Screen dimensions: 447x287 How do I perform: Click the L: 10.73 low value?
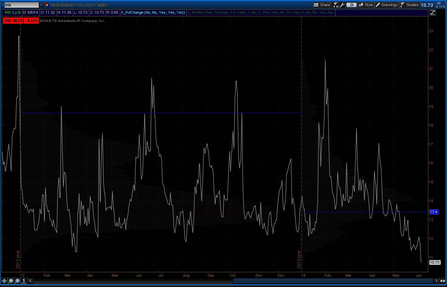(81, 12)
